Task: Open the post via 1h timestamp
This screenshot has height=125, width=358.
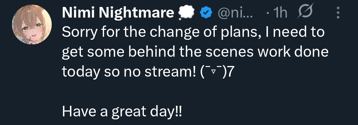Action: 280,14
